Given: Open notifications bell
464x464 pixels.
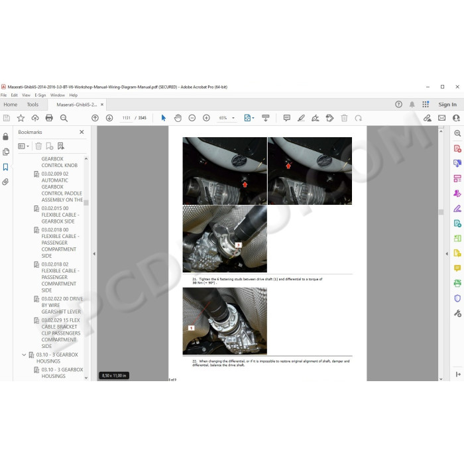Looking at the screenshot, I should tap(412, 104).
